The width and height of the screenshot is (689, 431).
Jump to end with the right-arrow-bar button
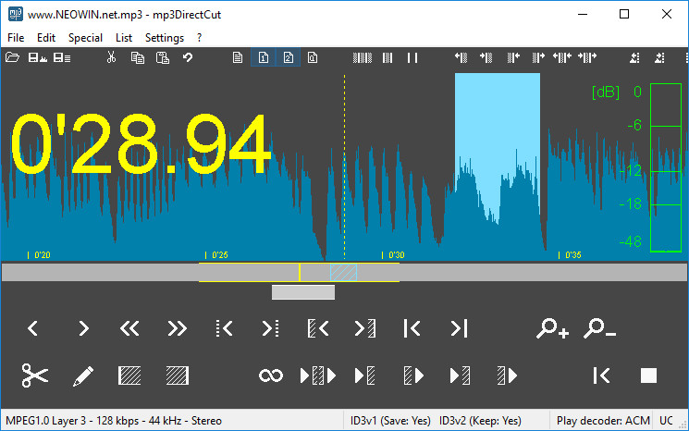(459, 328)
